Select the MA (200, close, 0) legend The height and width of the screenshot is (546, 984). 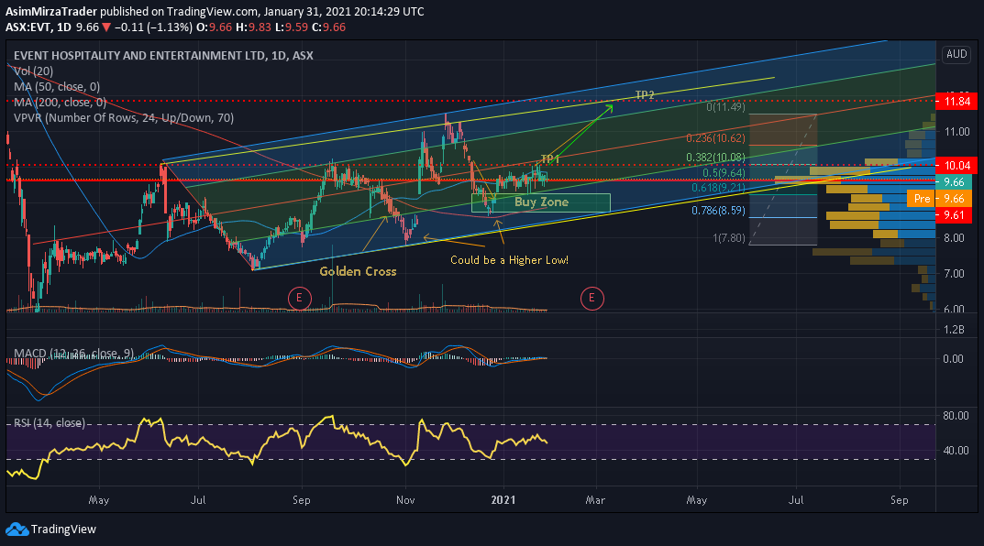[x=60, y=103]
